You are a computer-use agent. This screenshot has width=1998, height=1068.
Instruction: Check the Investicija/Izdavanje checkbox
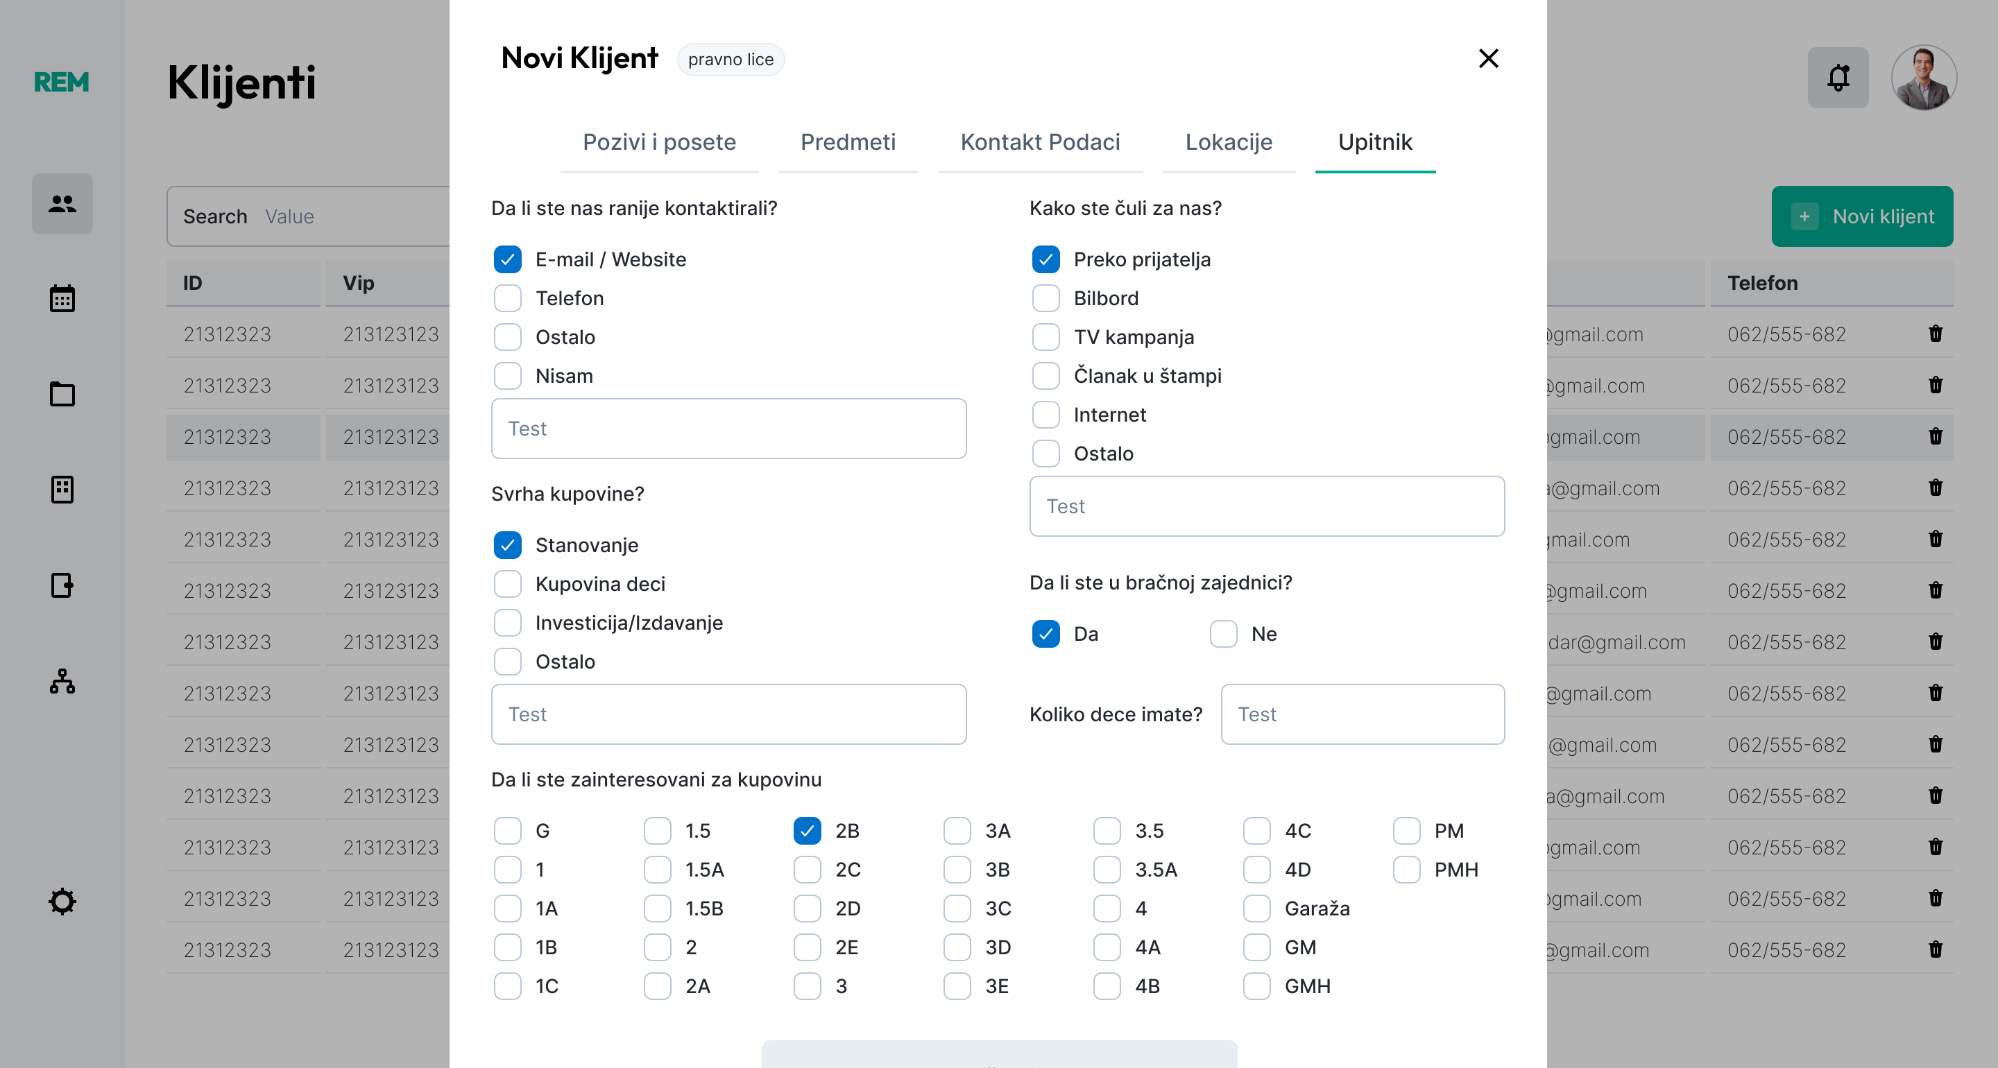click(x=508, y=623)
